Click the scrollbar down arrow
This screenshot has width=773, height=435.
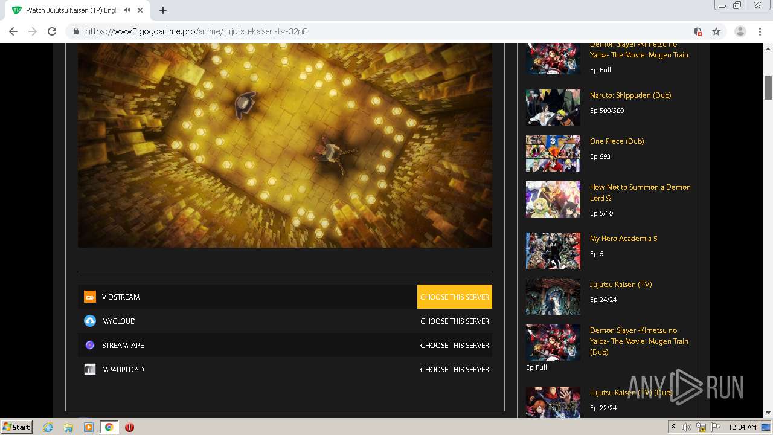point(768,413)
